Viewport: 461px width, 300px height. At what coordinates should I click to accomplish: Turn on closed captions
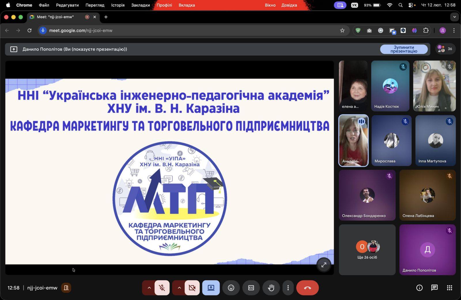[251, 288]
